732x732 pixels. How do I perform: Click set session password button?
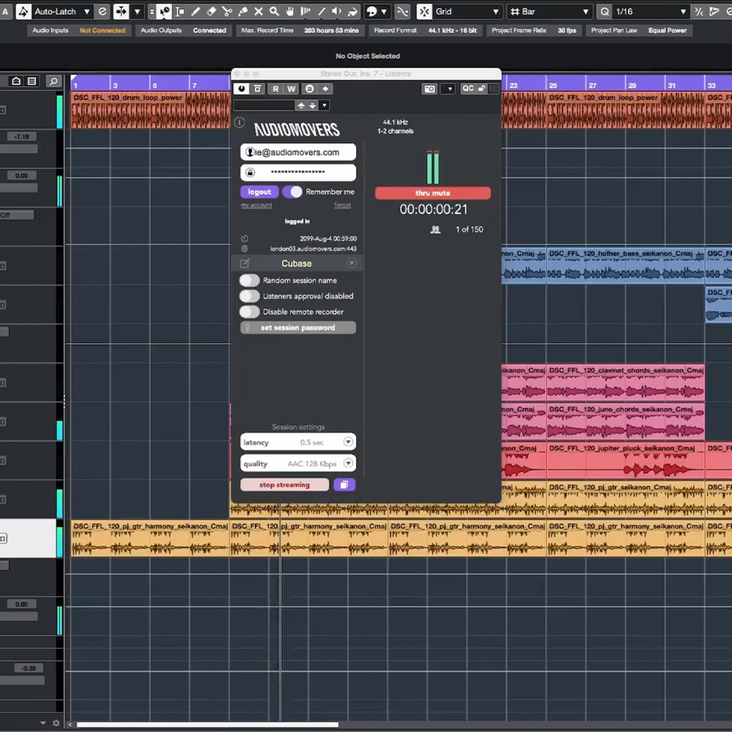pos(298,328)
